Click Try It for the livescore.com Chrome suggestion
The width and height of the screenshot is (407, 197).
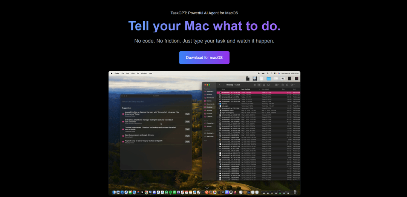point(187,136)
